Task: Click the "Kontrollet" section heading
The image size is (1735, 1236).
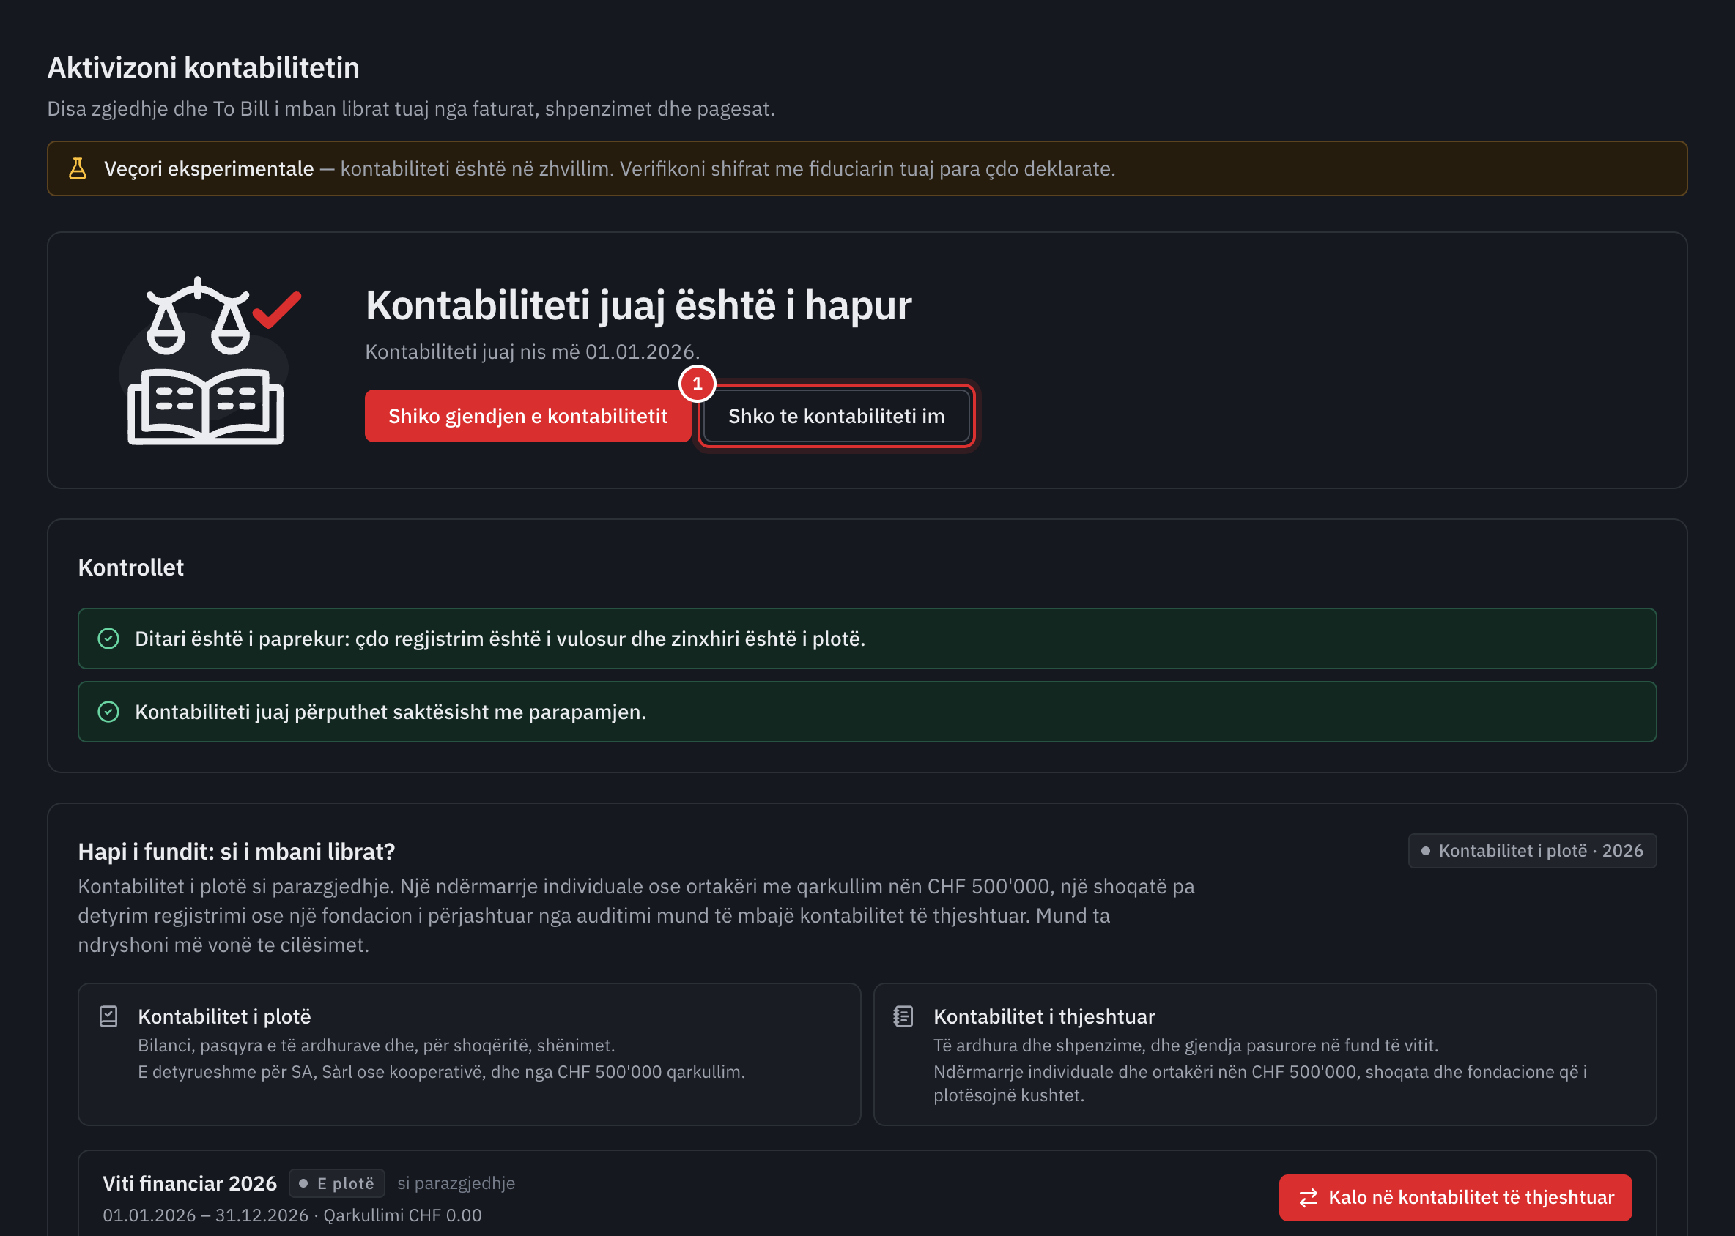Action: (x=131, y=567)
